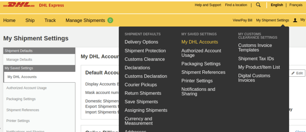Open Assigning Shipments settings
The height and width of the screenshot is (132, 306).
click(146, 110)
